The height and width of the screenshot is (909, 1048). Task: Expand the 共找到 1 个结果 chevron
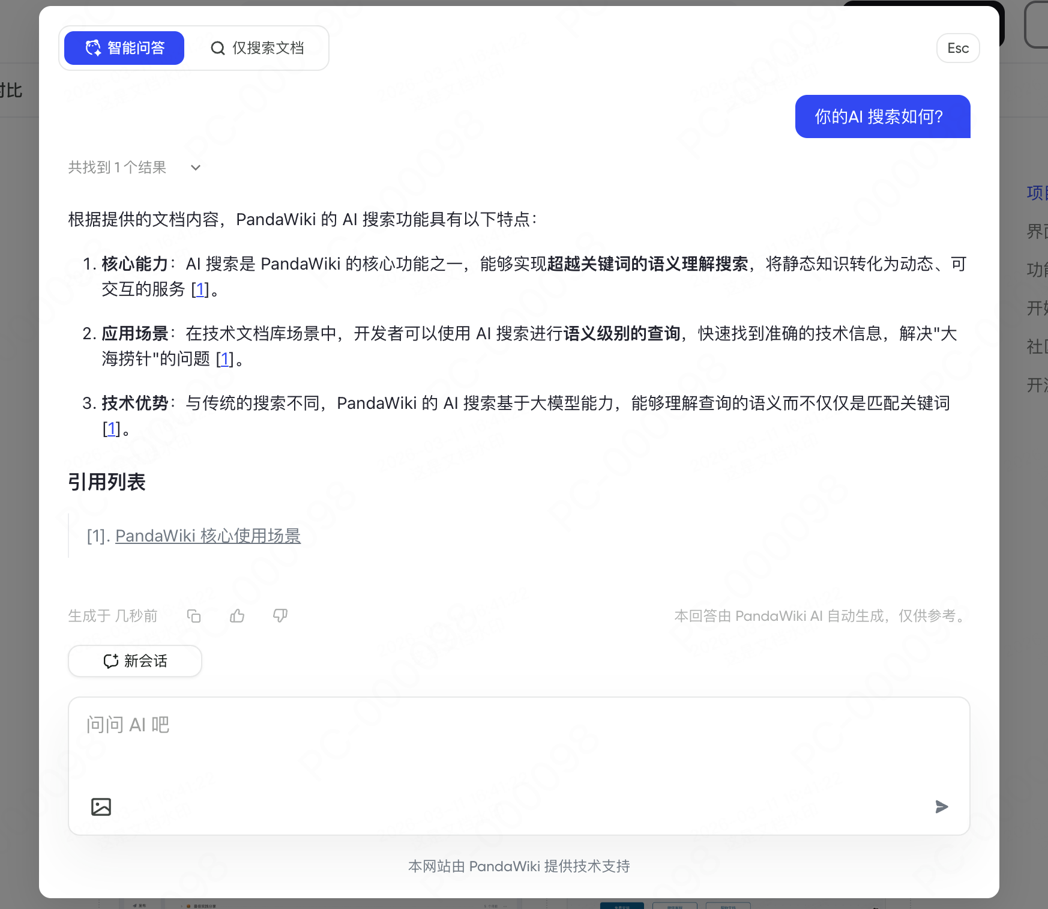point(196,168)
